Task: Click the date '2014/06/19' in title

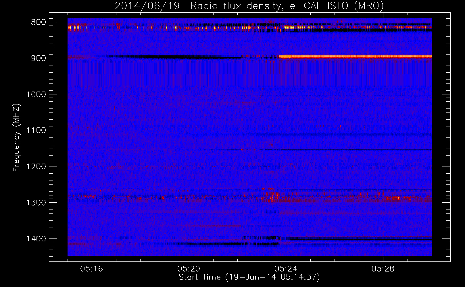Action: click(x=147, y=6)
